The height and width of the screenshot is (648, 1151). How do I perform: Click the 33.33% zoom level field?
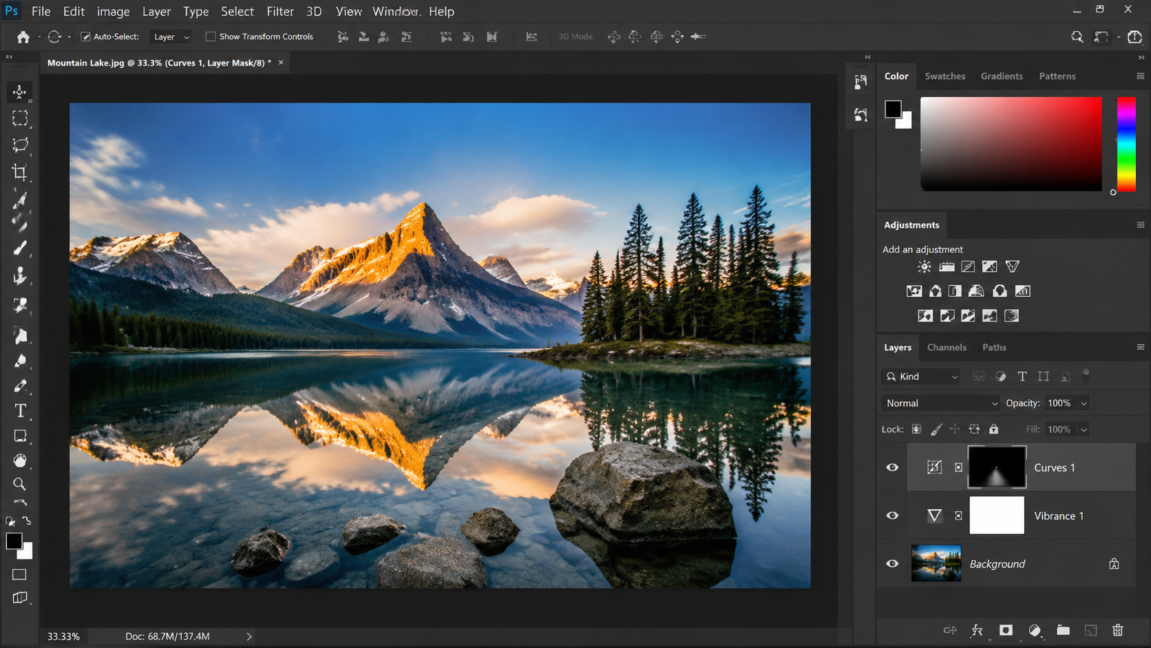click(63, 636)
